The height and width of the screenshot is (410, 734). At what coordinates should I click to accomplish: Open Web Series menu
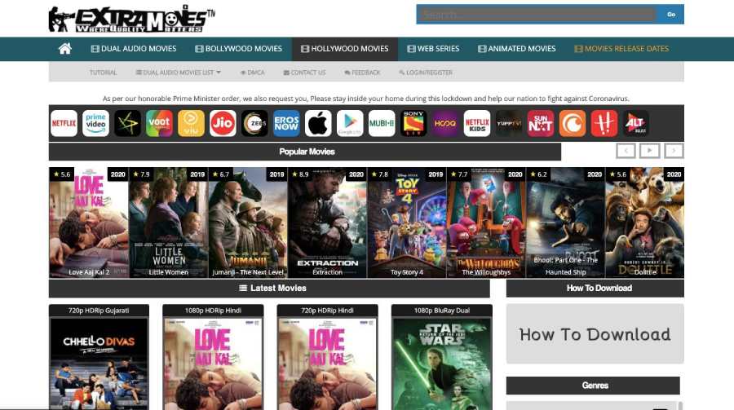point(434,49)
